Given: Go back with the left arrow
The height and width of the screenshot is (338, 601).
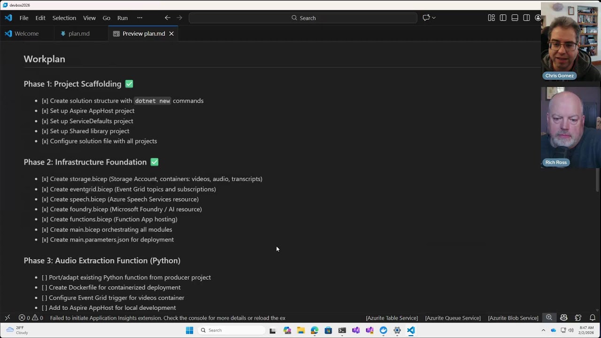Looking at the screenshot, I should [168, 18].
